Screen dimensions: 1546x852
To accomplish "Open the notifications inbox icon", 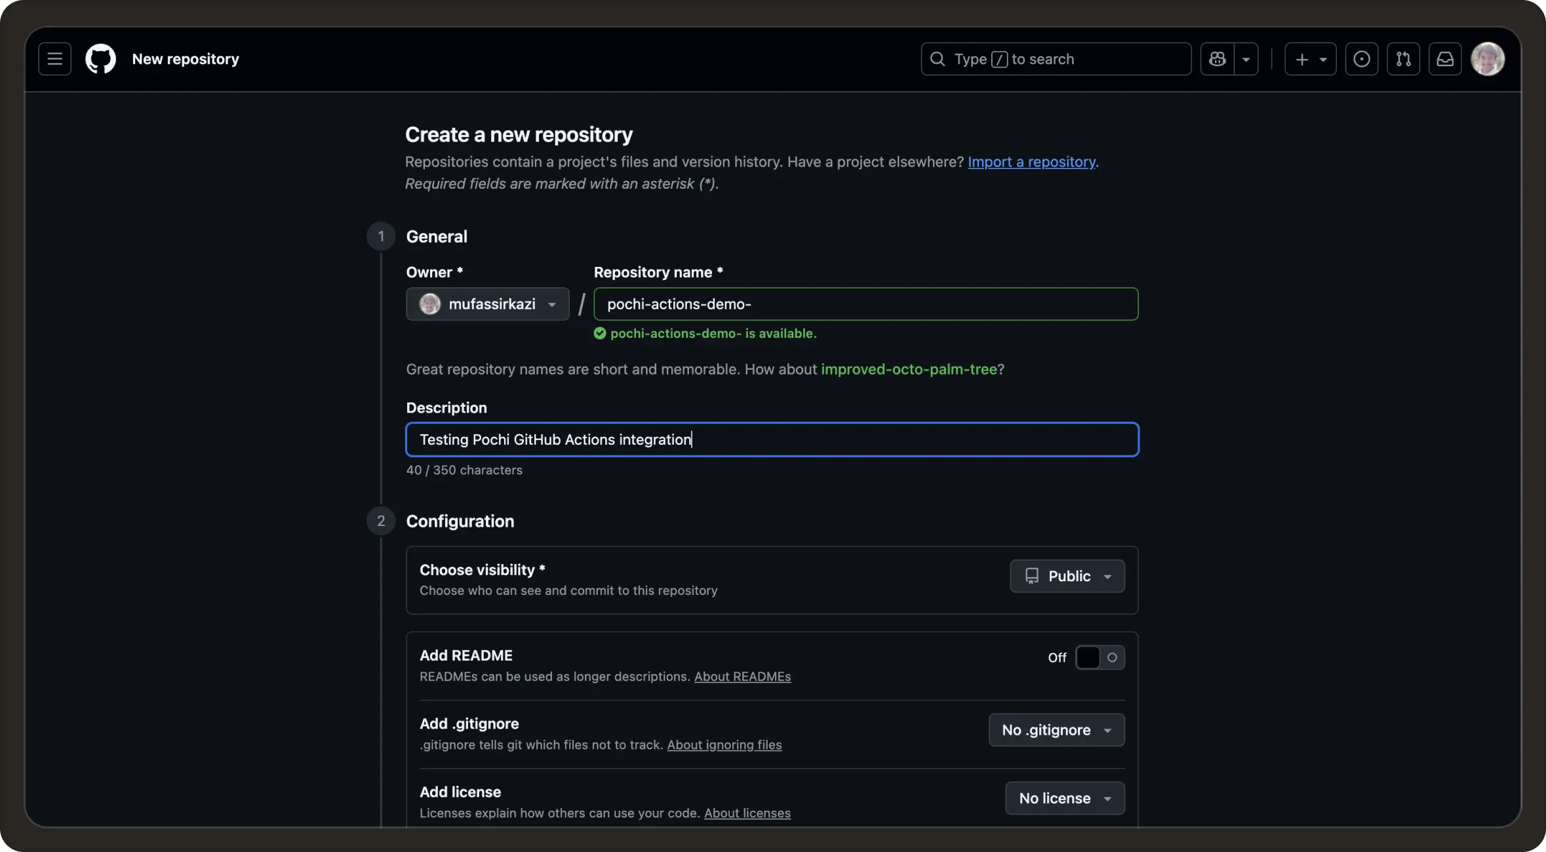I will pos(1445,59).
